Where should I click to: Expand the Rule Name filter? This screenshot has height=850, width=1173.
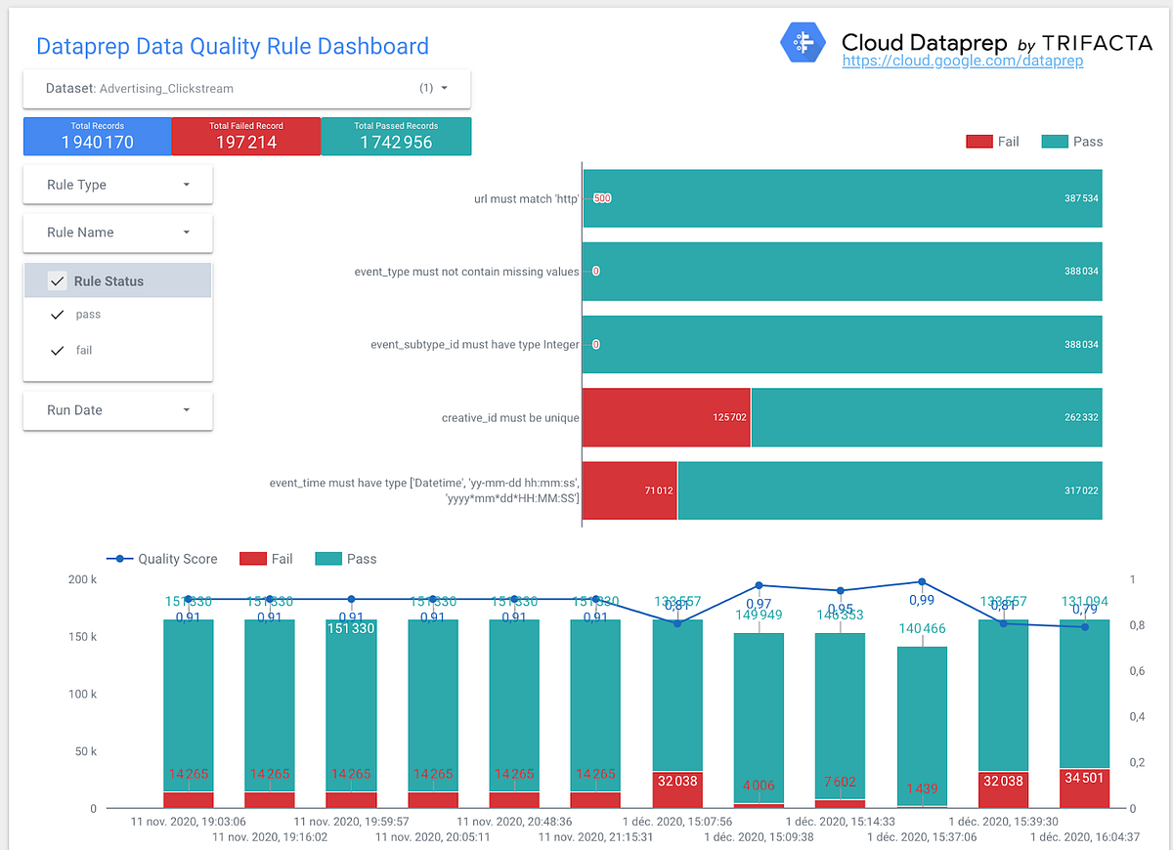pyautogui.click(x=186, y=233)
